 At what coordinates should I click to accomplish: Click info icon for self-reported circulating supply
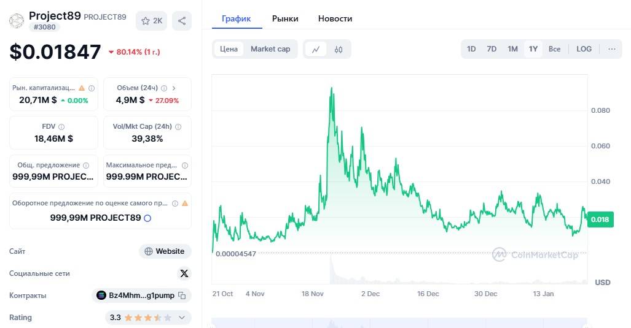[175, 203]
